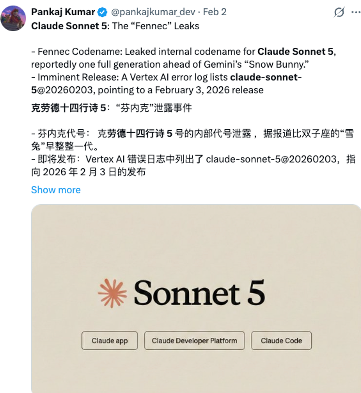Click the orange Claude starburst logo
The width and height of the screenshot is (361, 393).
[x=112, y=293]
